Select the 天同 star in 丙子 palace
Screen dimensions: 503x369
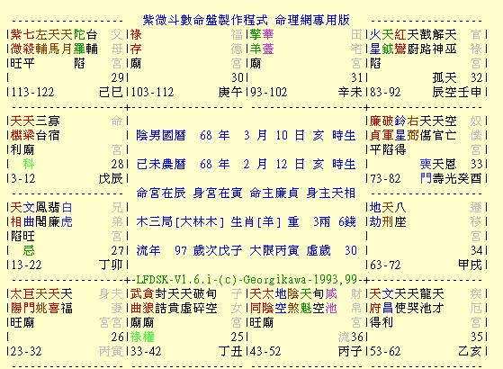256,301
